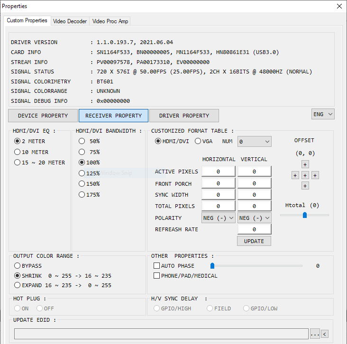Click the top offset plus button
This screenshot has height=344, width=347.
pyautogui.click(x=305, y=164)
